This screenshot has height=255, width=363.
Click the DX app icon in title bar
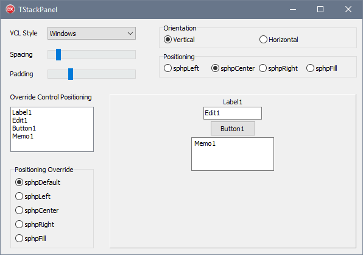point(10,9)
